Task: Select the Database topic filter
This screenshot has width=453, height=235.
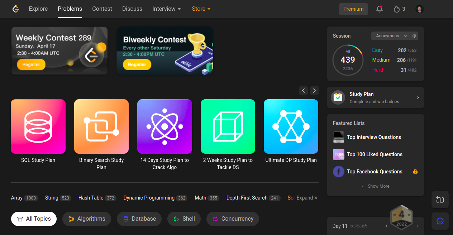Action: click(139, 219)
